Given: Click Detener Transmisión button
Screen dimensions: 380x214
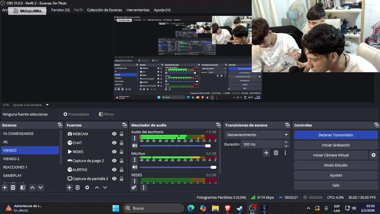Looking at the screenshot, I should coord(336,135).
